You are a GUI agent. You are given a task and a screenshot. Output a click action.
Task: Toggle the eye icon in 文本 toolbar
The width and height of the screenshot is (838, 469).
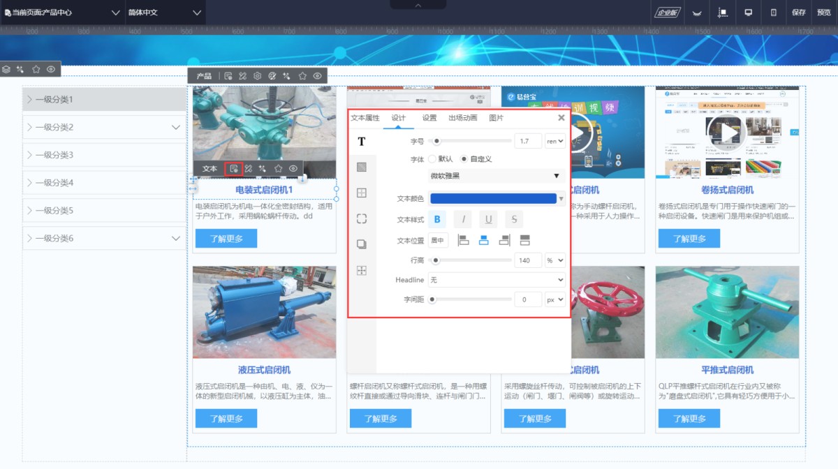click(293, 168)
